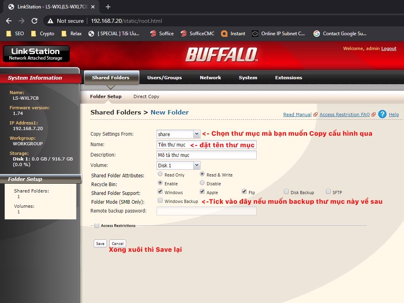Open the SEO bookmarks folder
This screenshot has height=303, width=404.
15,34
